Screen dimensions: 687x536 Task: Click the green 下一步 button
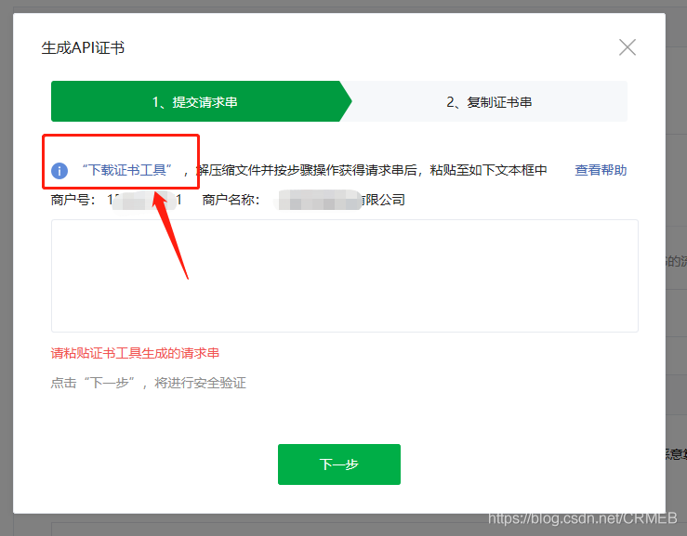click(x=339, y=464)
